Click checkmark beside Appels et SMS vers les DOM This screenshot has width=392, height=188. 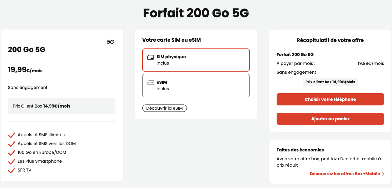pyautogui.click(x=12, y=144)
